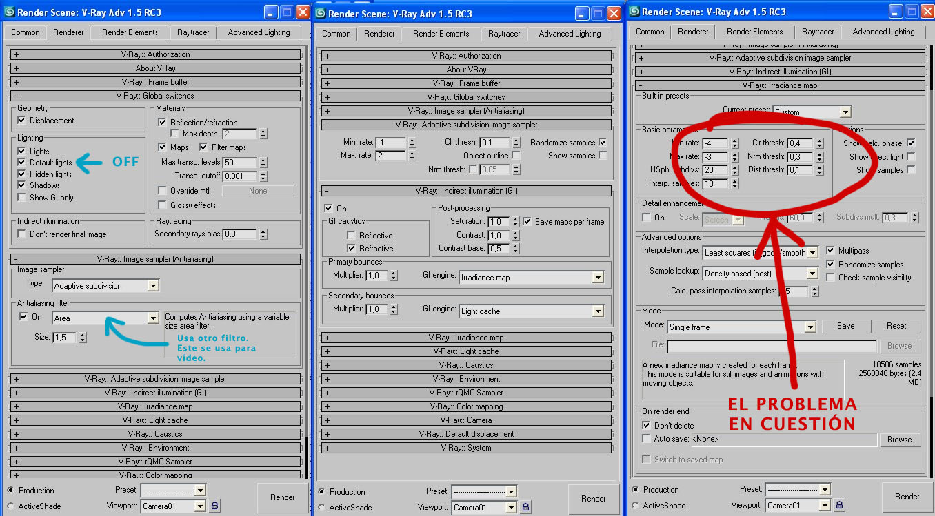Click Render button in middle window
The image size is (935, 516).
click(594, 499)
